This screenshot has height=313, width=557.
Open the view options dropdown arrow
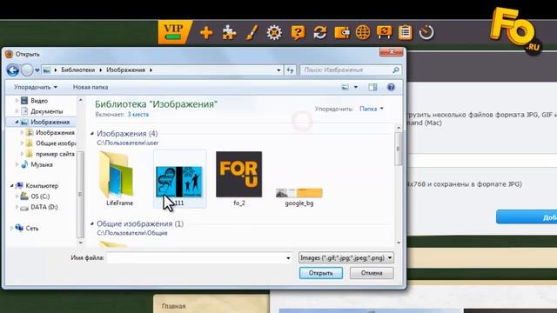coord(356,87)
